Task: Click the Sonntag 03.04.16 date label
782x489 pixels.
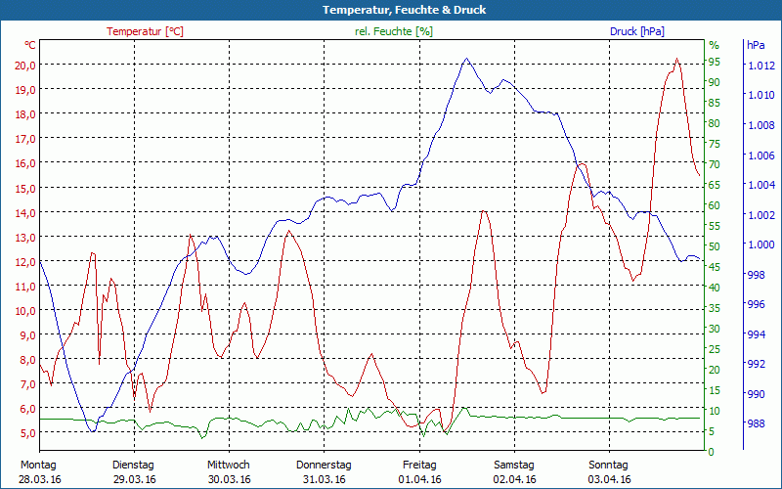Action: [608, 471]
